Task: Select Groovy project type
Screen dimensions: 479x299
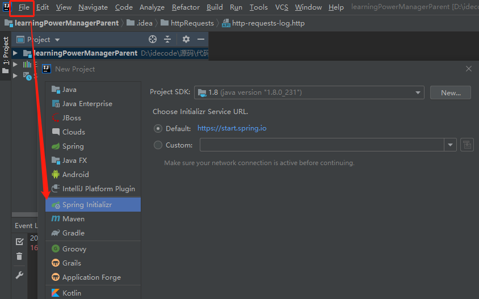Action: (93, 249)
